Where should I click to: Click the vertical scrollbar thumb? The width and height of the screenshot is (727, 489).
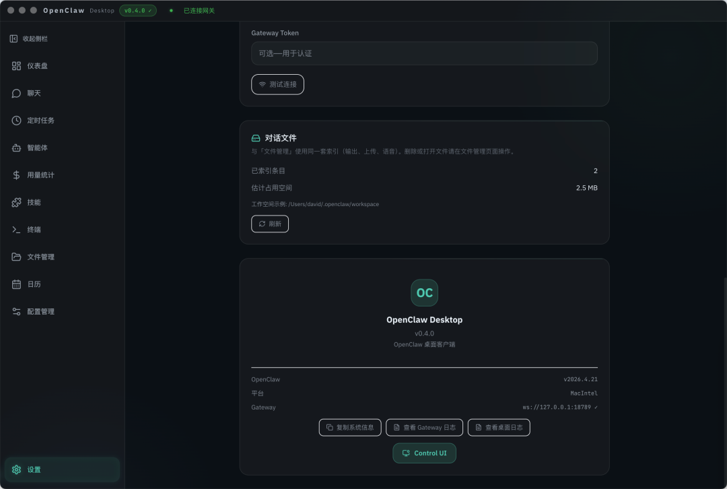pyautogui.click(x=725, y=382)
